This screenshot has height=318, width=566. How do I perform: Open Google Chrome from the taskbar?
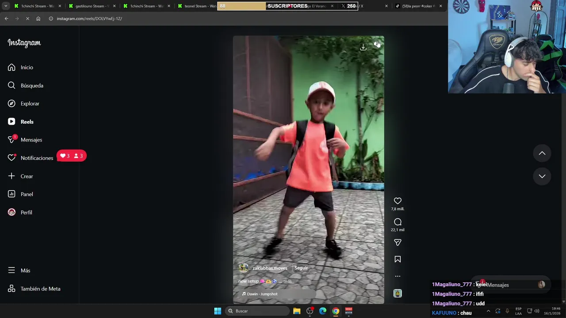[336, 311]
